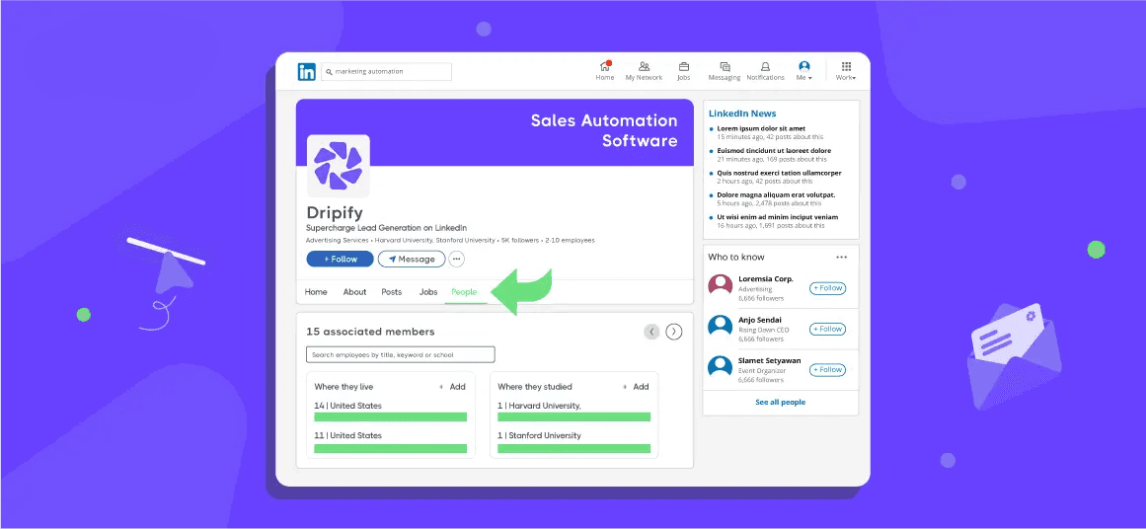Viewport: 1146px width, 529px height.
Task: Click Slamet Setyawan avatar
Action: (x=720, y=367)
